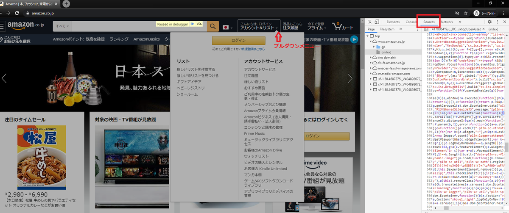Screen dimensions: 509x213
Task: Click the Amazon search input field
Action: pos(139,26)
